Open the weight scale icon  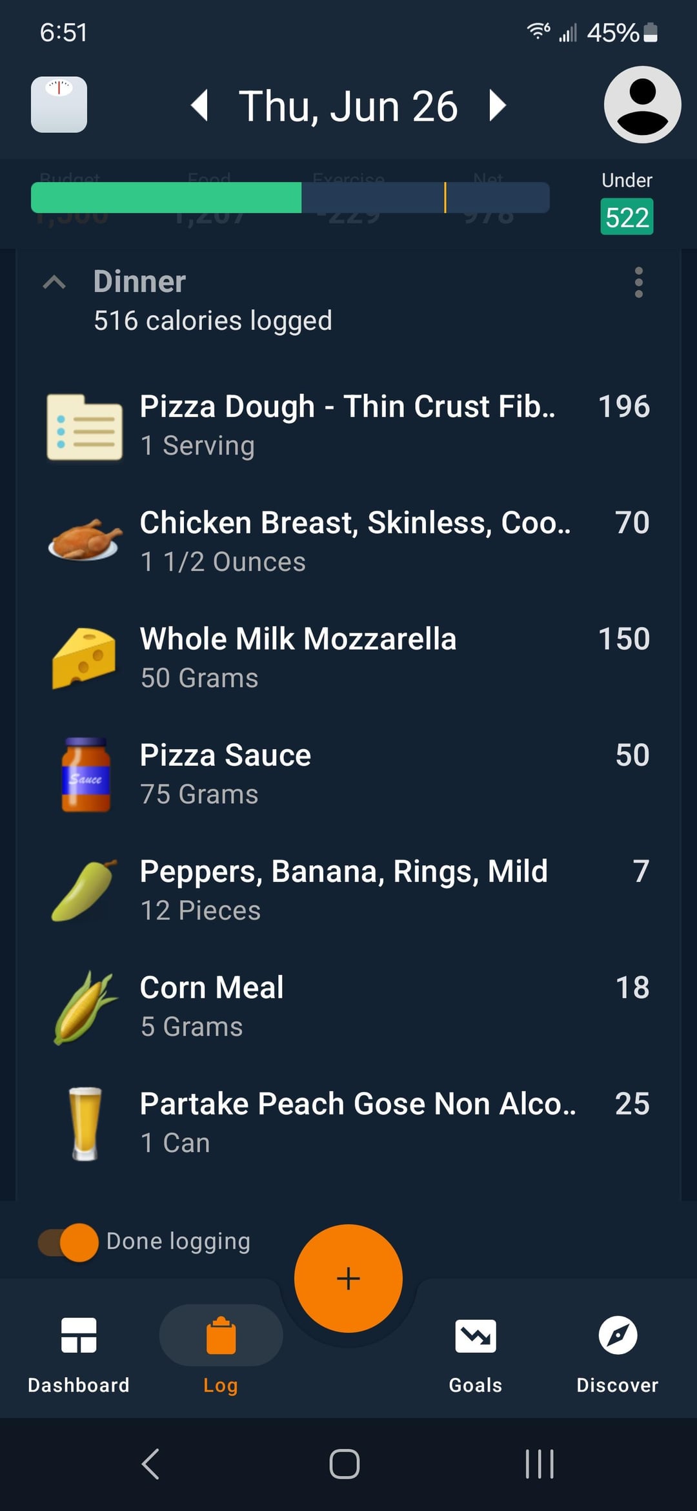[59, 105]
